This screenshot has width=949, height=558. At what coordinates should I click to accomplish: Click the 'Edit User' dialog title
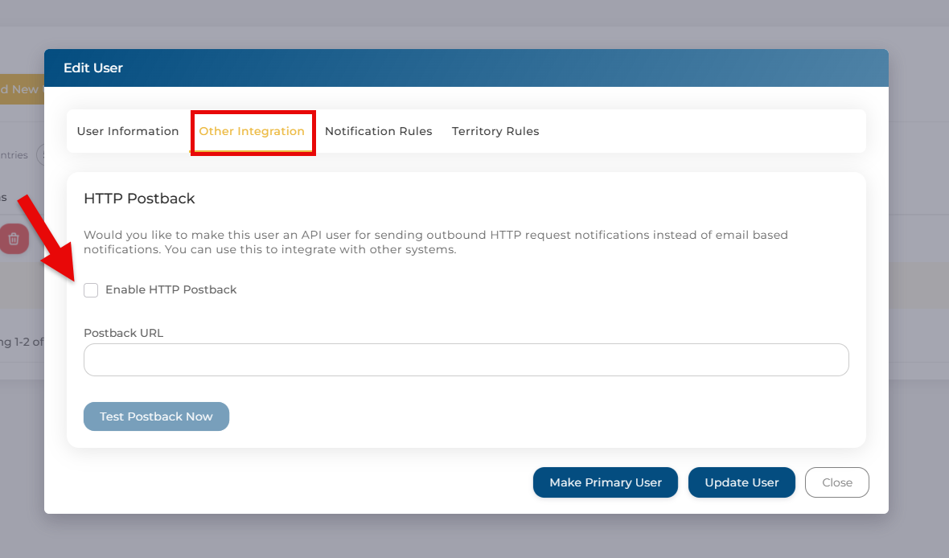(93, 68)
